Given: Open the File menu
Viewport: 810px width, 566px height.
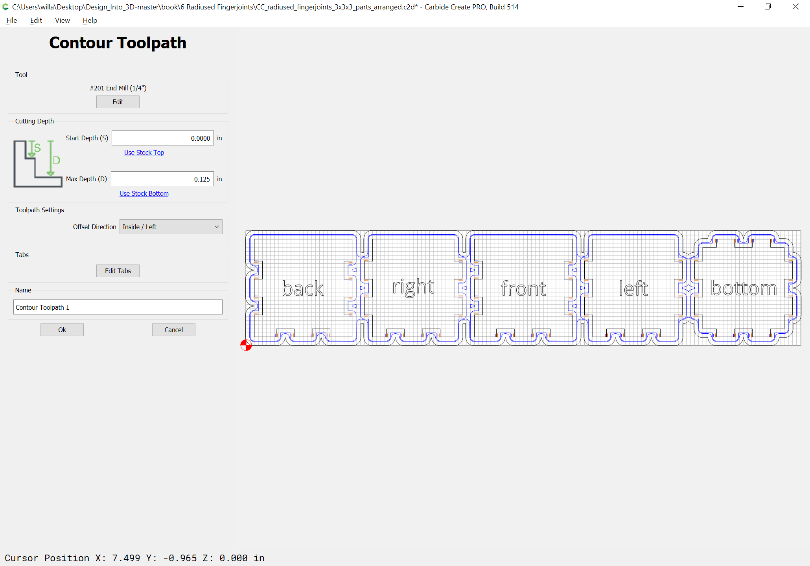Looking at the screenshot, I should (12, 20).
